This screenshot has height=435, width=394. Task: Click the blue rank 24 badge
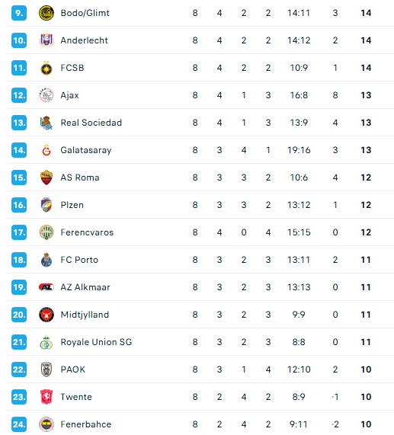[x=19, y=424]
